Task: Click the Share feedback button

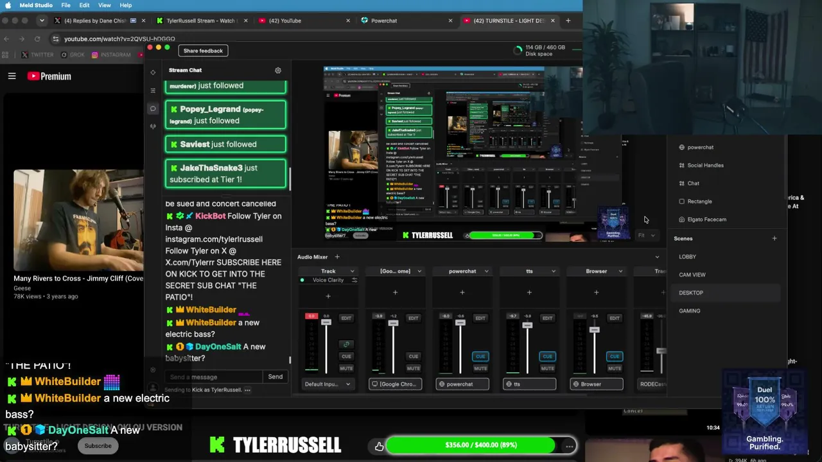Action: (x=203, y=51)
